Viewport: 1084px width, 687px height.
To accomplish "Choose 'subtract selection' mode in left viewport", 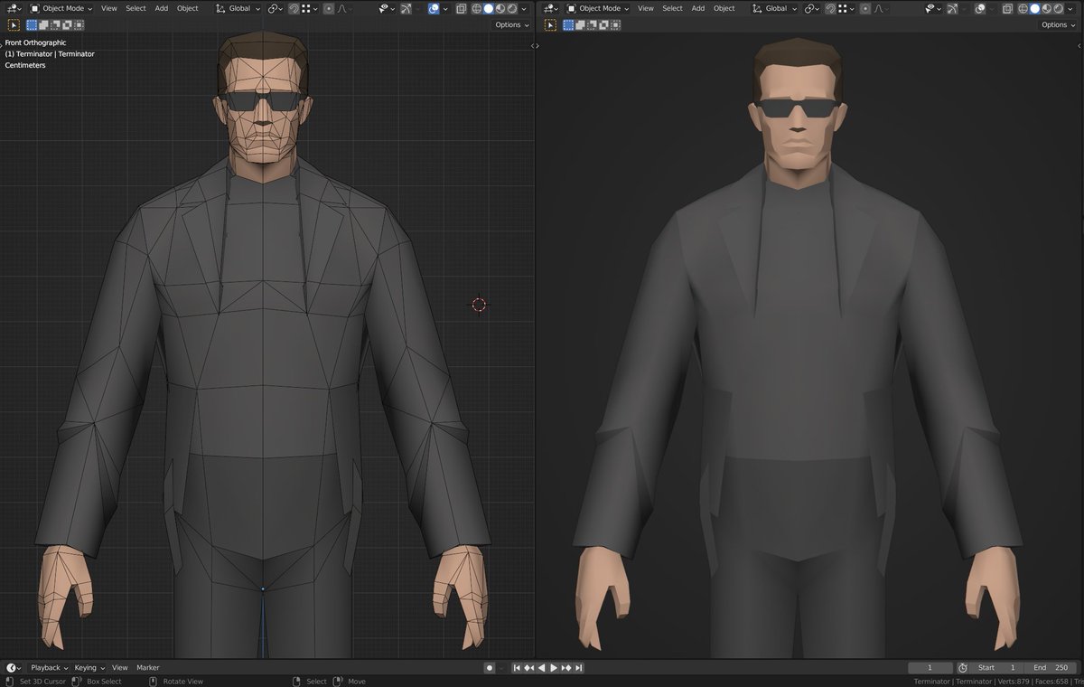I will pos(55,25).
